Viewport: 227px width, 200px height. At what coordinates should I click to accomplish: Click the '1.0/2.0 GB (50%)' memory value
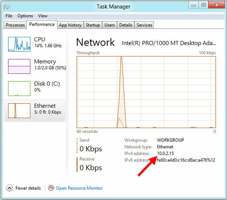pyautogui.click(x=50, y=68)
